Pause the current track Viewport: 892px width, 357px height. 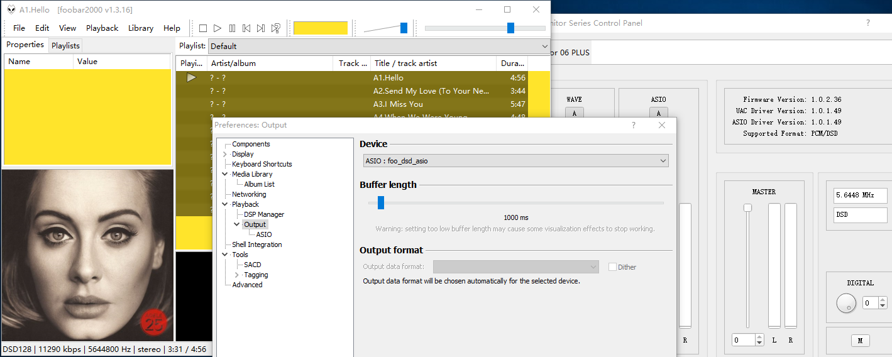[232, 28]
